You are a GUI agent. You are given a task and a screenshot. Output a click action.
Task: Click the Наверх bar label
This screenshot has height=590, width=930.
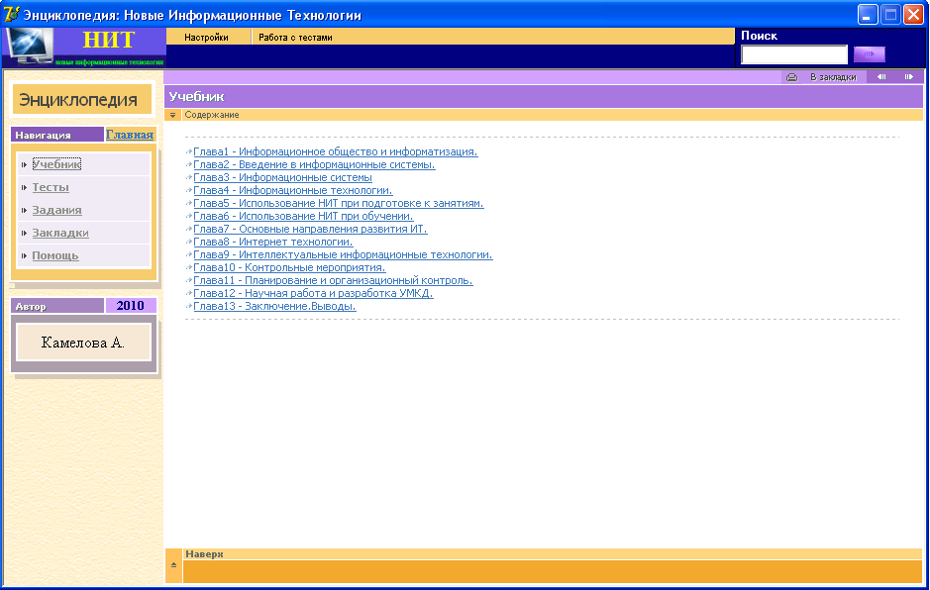click(x=204, y=554)
